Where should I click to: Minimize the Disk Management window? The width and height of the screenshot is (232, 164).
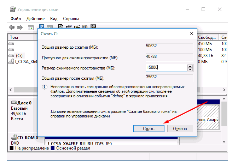click(187, 9)
